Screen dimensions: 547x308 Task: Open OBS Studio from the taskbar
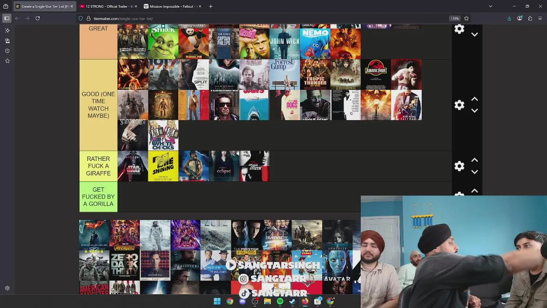(x=255, y=302)
